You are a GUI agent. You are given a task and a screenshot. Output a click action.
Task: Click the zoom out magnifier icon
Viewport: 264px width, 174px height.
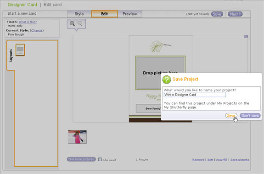(80, 23)
